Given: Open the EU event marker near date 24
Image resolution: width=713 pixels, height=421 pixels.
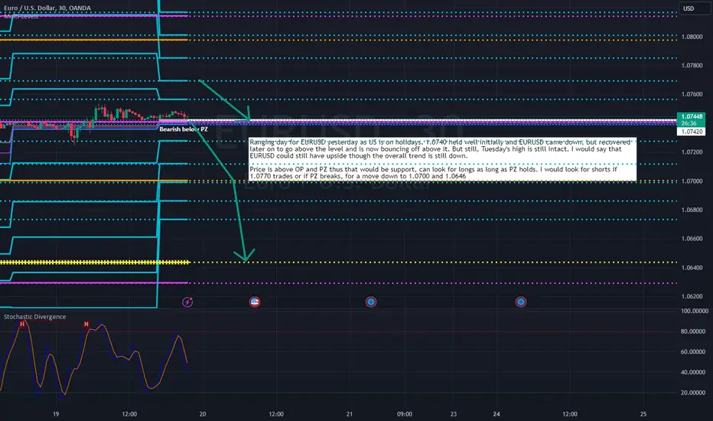Looking at the screenshot, I should [x=521, y=302].
